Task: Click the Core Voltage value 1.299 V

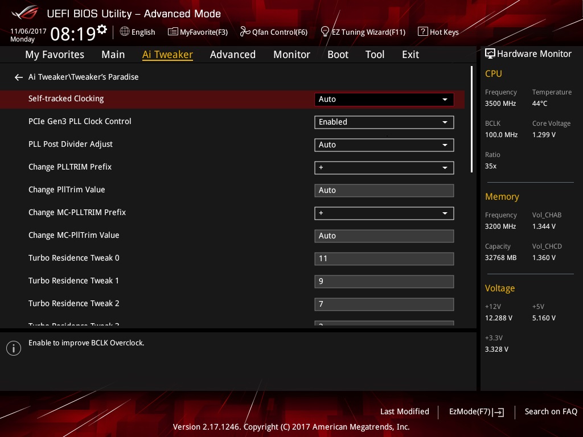Action: [x=544, y=135]
